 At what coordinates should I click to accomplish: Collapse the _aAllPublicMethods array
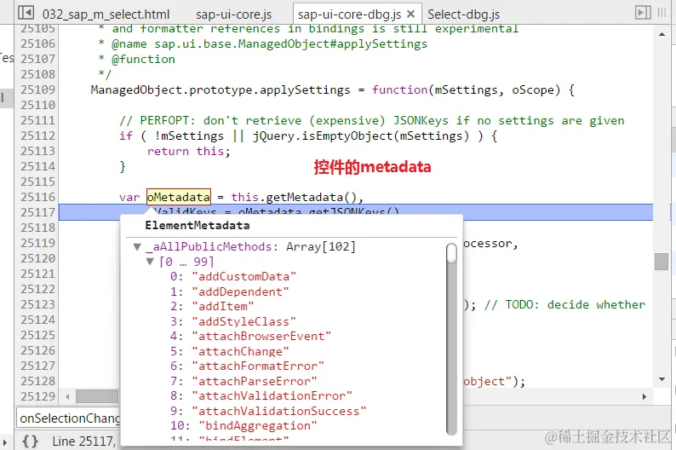click(x=137, y=247)
